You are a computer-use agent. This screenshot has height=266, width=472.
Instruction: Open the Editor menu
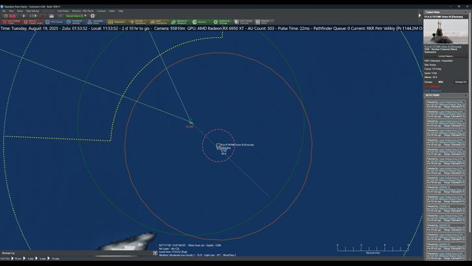click(112, 11)
